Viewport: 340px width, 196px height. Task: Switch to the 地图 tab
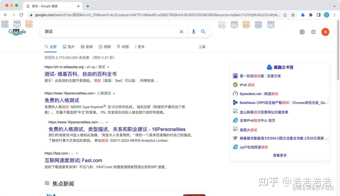pyautogui.click(x=123, y=47)
